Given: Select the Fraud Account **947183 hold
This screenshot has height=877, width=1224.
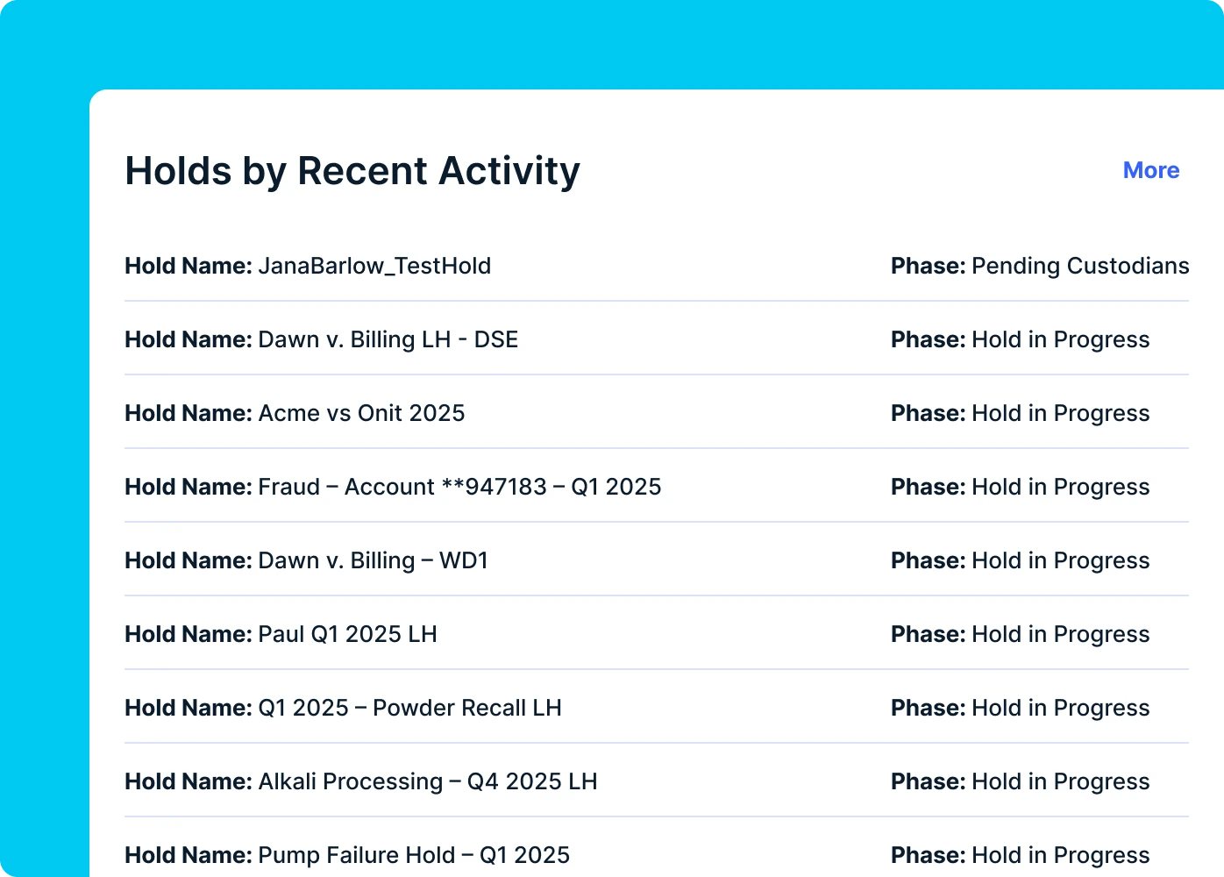Looking at the screenshot, I should (459, 487).
